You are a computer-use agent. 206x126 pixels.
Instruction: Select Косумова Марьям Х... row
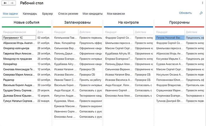click(180, 59)
